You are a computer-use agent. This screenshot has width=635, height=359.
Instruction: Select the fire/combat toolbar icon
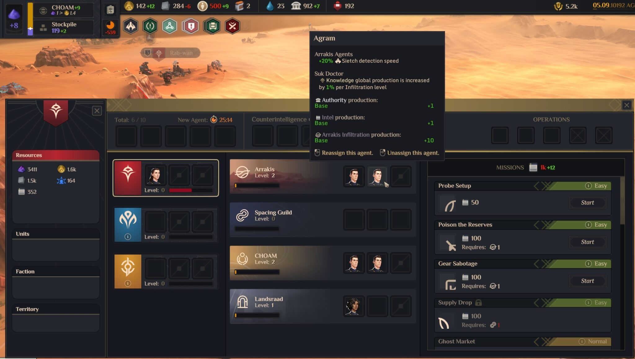[x=233, y=25]
